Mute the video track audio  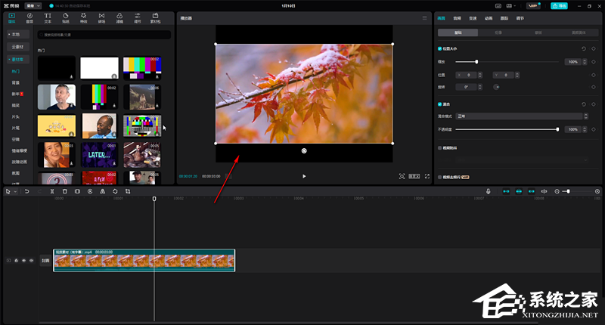[32, 261]
